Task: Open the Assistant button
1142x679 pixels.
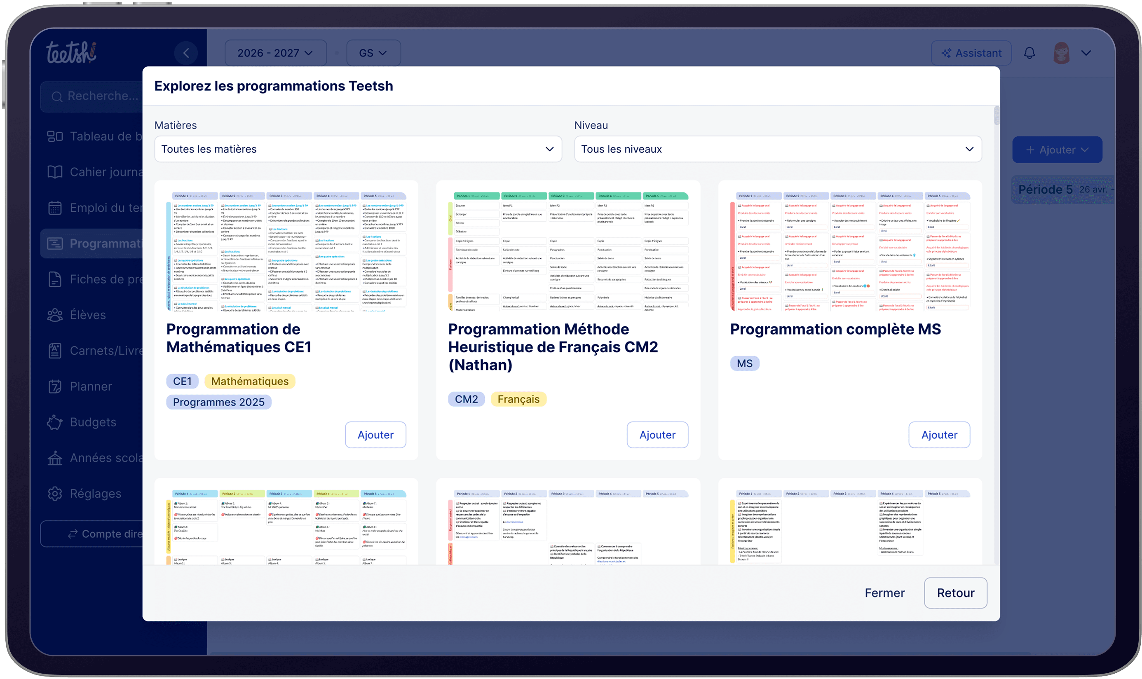Action: 971,53
